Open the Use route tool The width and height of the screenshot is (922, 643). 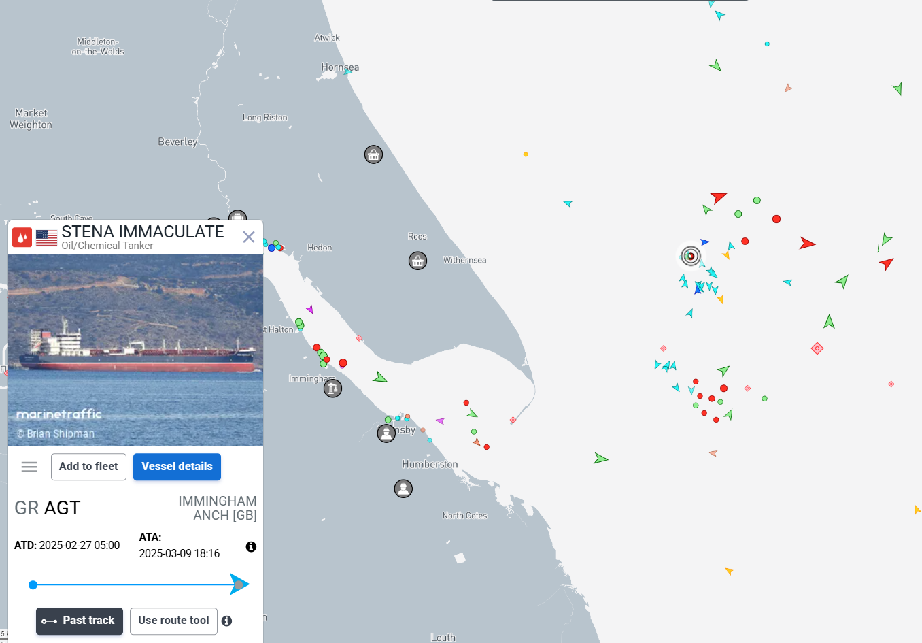pos(173,621)
